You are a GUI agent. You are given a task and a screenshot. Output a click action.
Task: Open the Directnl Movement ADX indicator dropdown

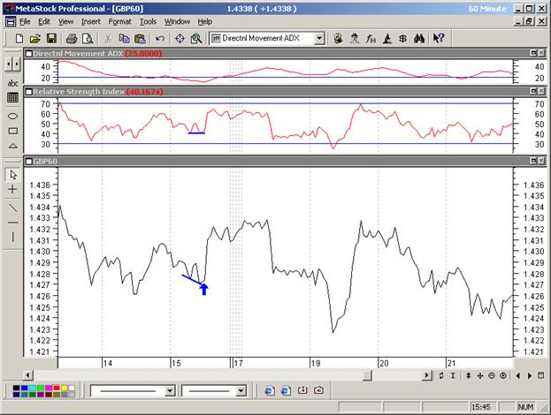coord(319,39)
